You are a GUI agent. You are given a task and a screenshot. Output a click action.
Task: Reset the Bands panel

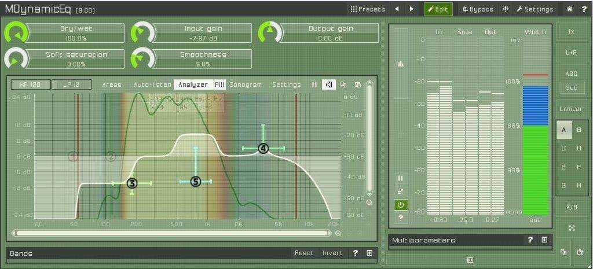point(305,253)
